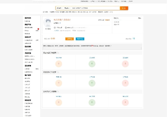Open the first dropdown in the search bar
This screenshot has width=167, height=117.
[60, 8]
